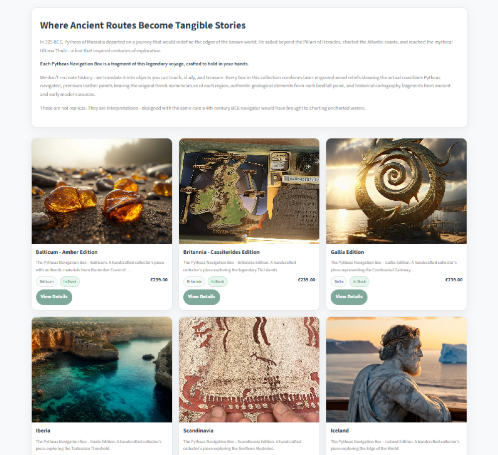Click the In Stock badge on Balticum card
Image resolution: width=498 pixels, height=455 pixels.
pos(70,282)
